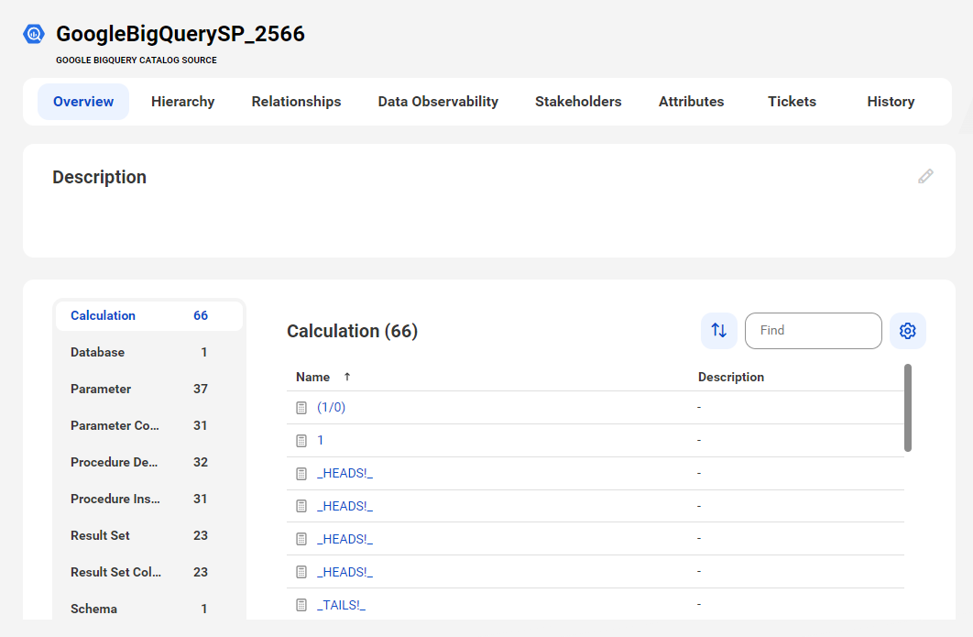Open the Stakeholders tab

578,101
